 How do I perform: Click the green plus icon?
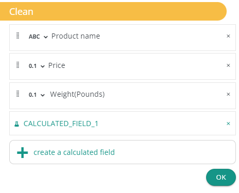(x=23, y=152)
